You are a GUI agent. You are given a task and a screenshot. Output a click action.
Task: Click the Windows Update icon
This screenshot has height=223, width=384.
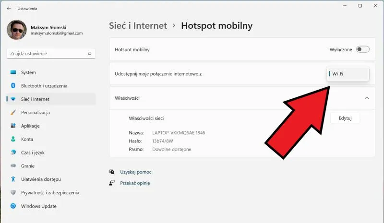click(13, 206)
